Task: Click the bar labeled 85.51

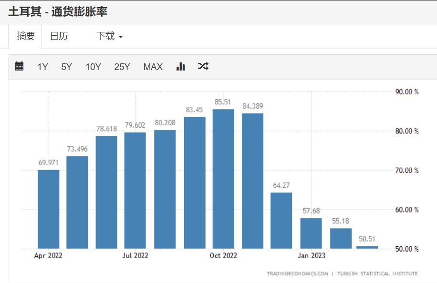Action: point(223,176)
